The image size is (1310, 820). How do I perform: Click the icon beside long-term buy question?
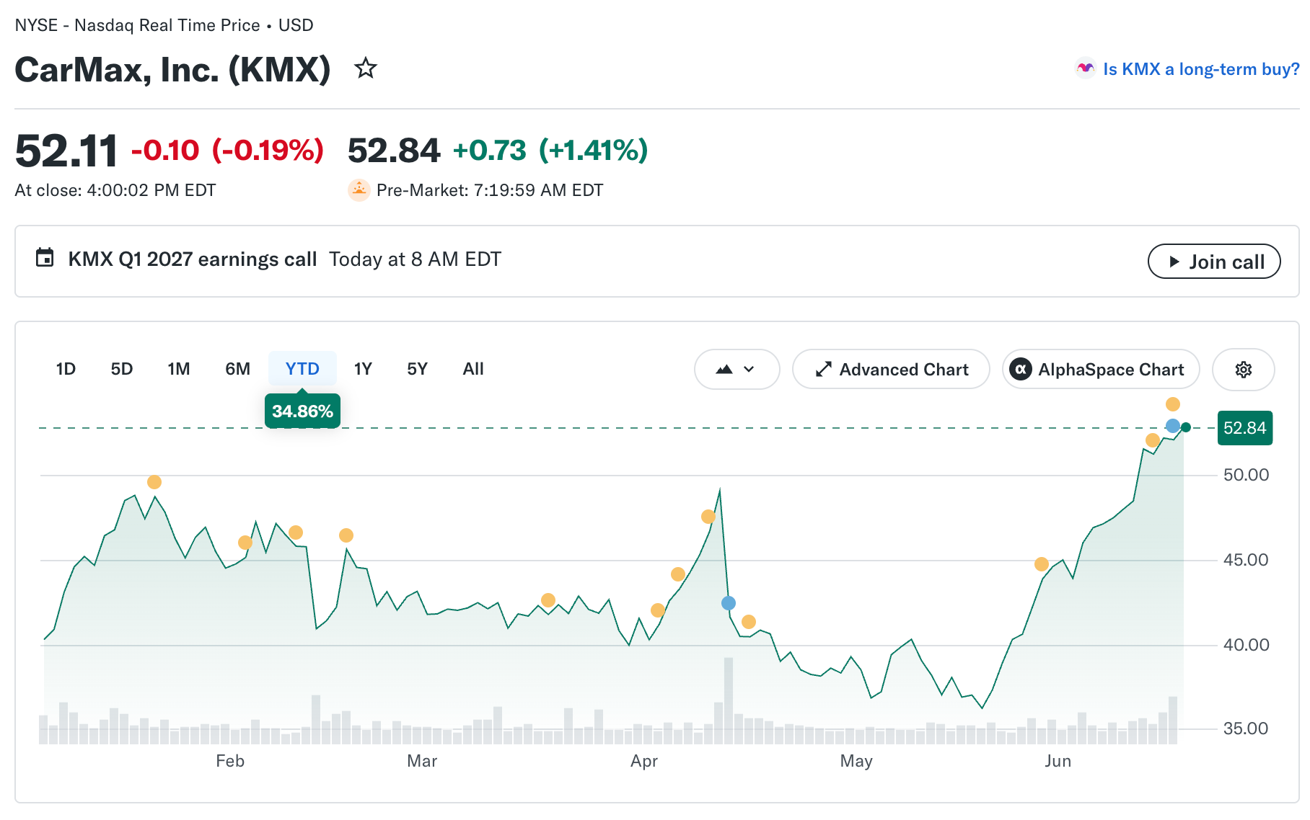(x=1085, y=68)
